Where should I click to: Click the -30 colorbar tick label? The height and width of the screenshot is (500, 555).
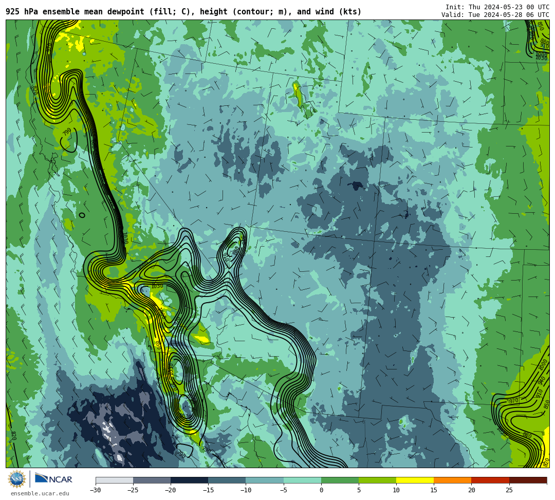[x=96, y=490]
